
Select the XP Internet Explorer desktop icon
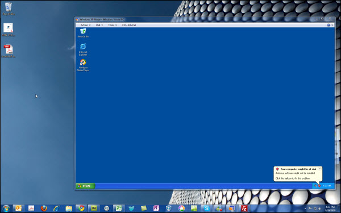[x=83, y=49]
